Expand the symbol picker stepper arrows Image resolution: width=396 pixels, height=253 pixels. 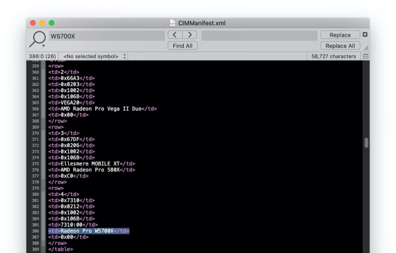click(124, 56)
